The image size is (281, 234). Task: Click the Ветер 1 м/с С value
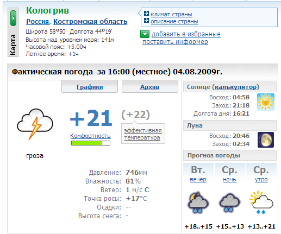[x=138, y=190]
